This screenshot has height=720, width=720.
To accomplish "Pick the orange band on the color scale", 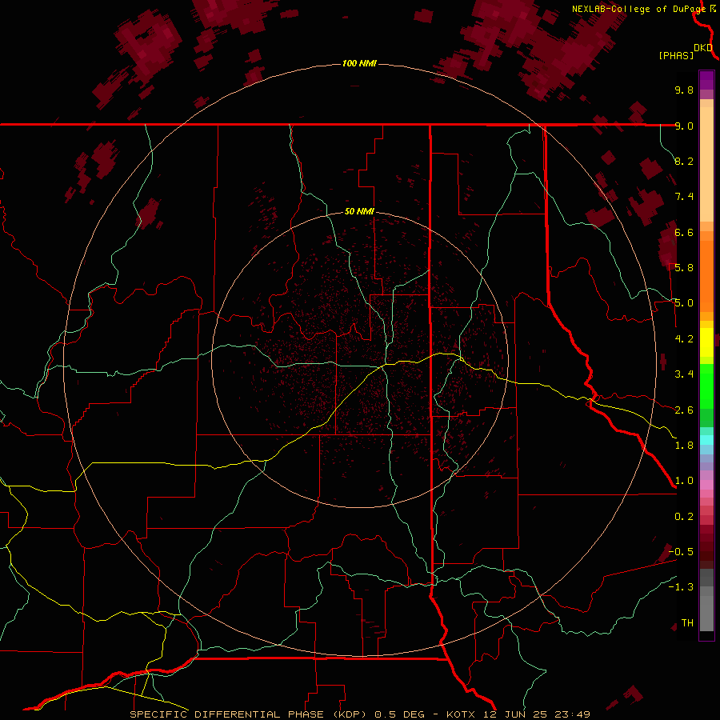I will pyautogui.click(x=706, y=275).
